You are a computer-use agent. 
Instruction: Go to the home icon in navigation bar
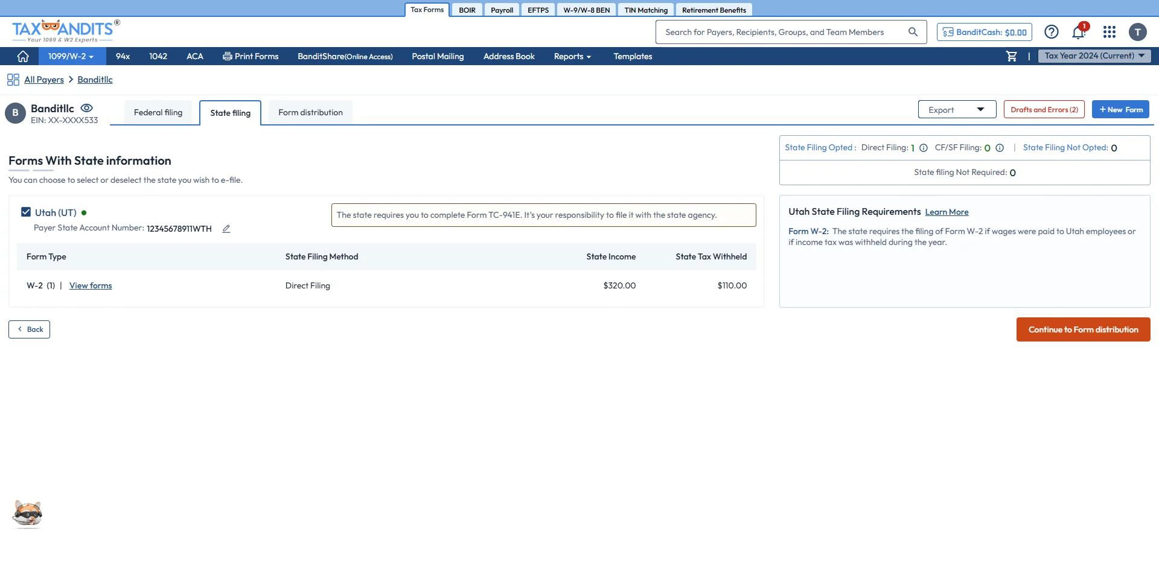pos(23,56)
